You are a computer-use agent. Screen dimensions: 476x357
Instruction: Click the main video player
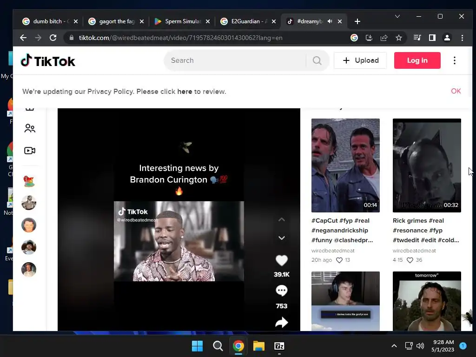[179, 219]
